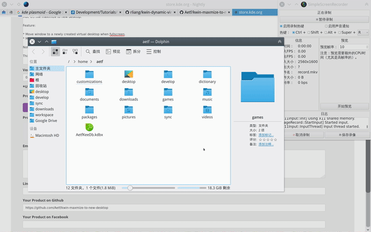Set star rating in information panel
This screenshot has width=371, height=232.
coord(268,140)
